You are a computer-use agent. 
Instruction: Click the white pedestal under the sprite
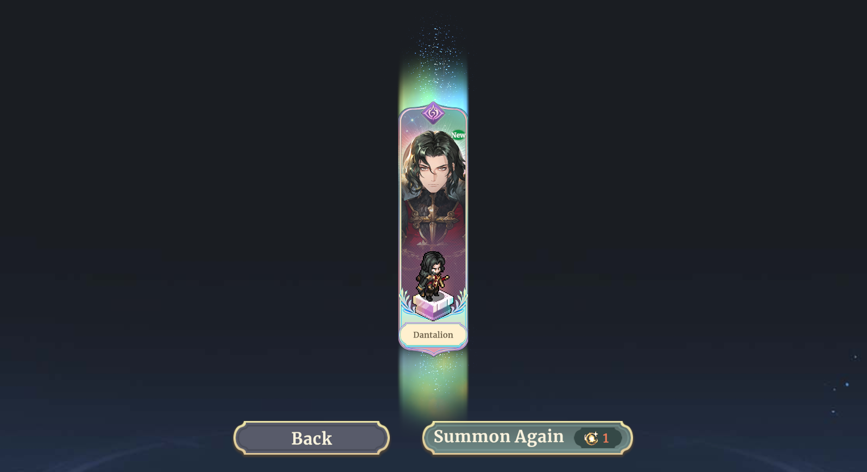point(433,306)
